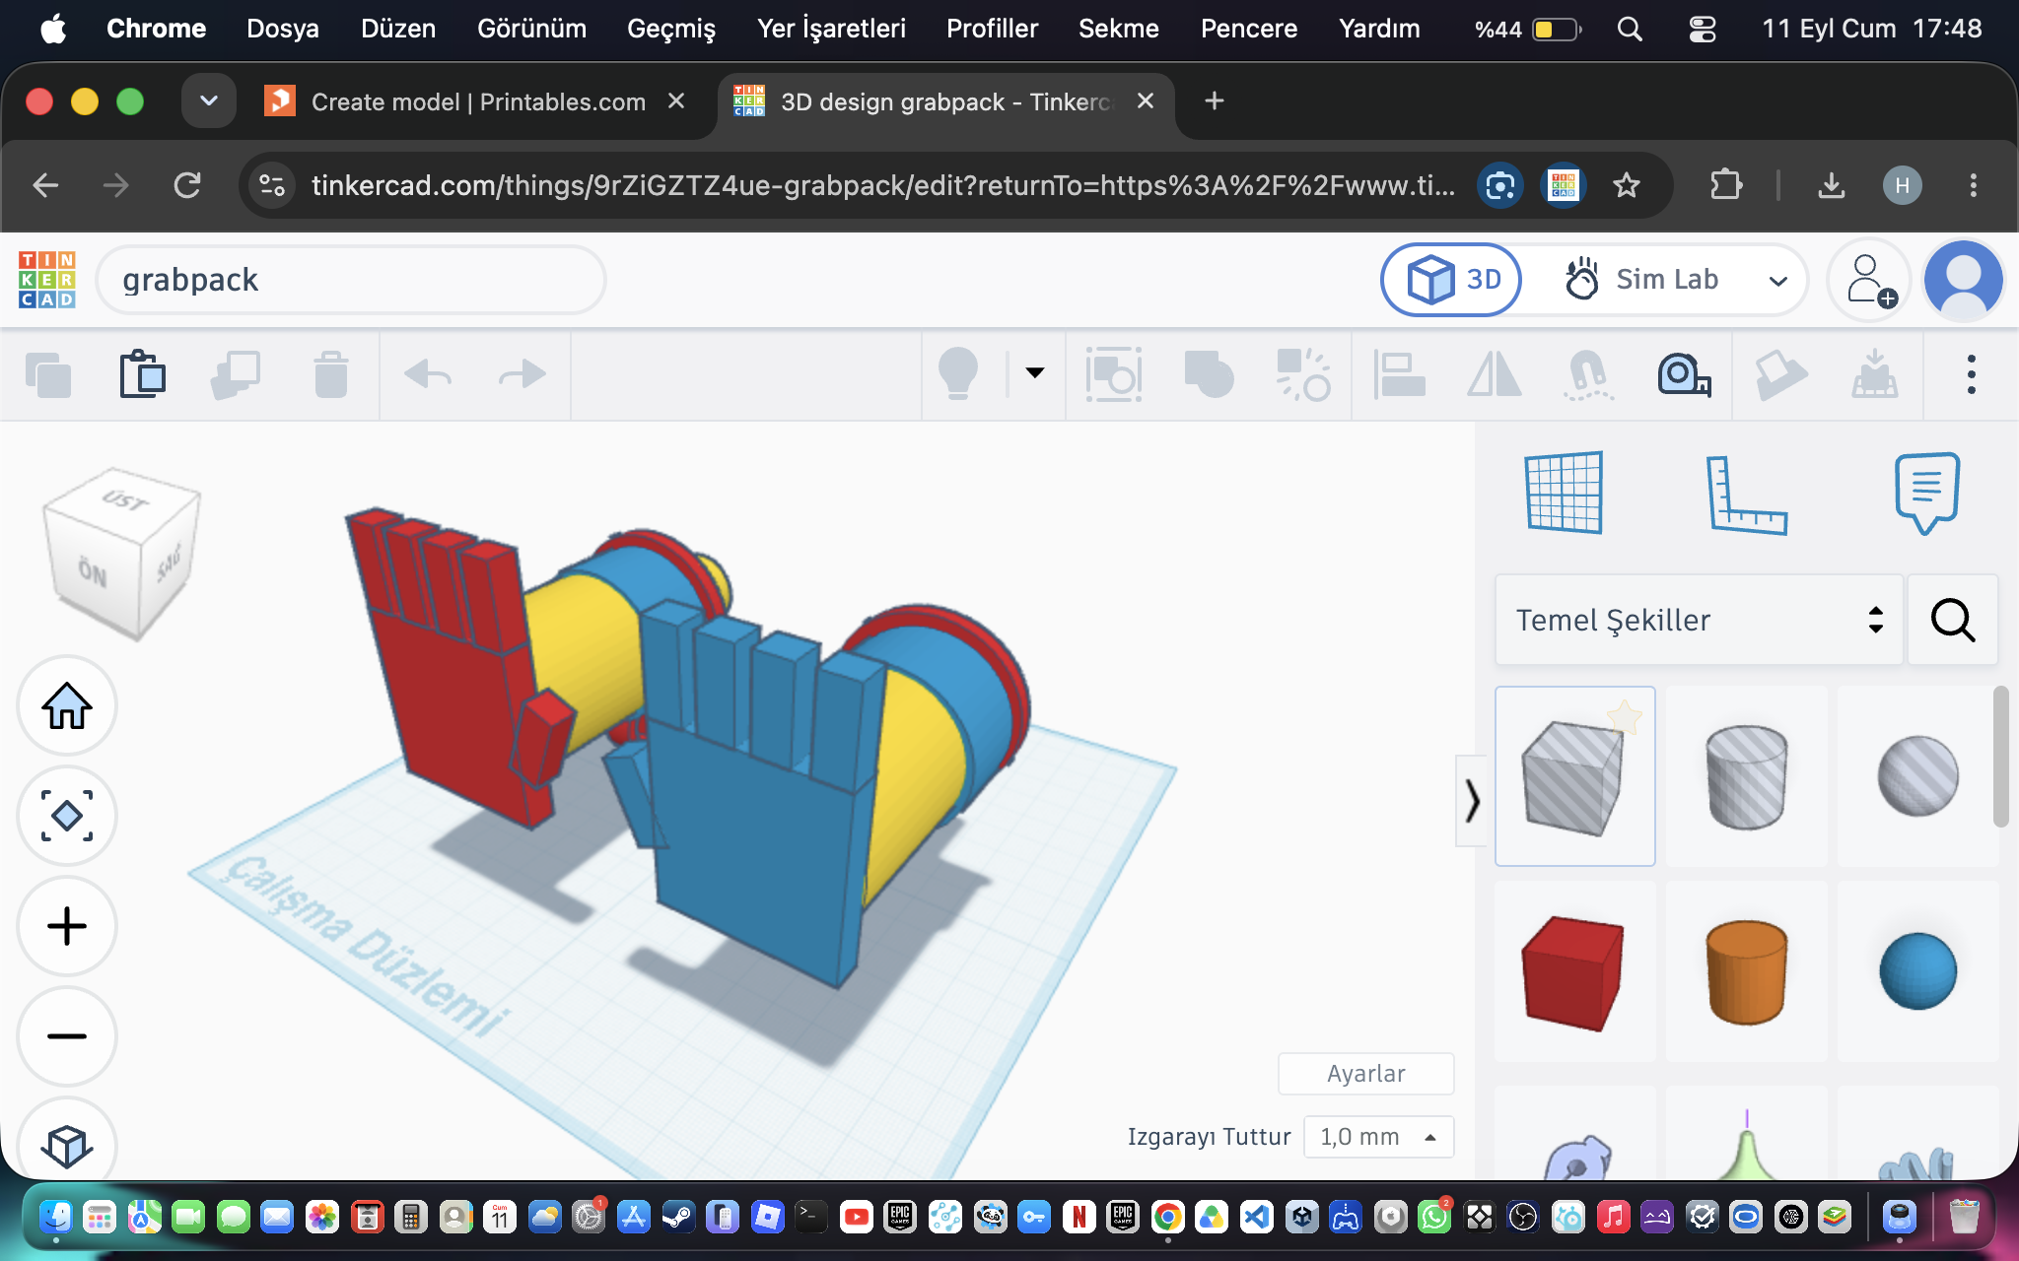Click the Copy toolbar icon
2019x1261 pixels.
click(48, 375)
